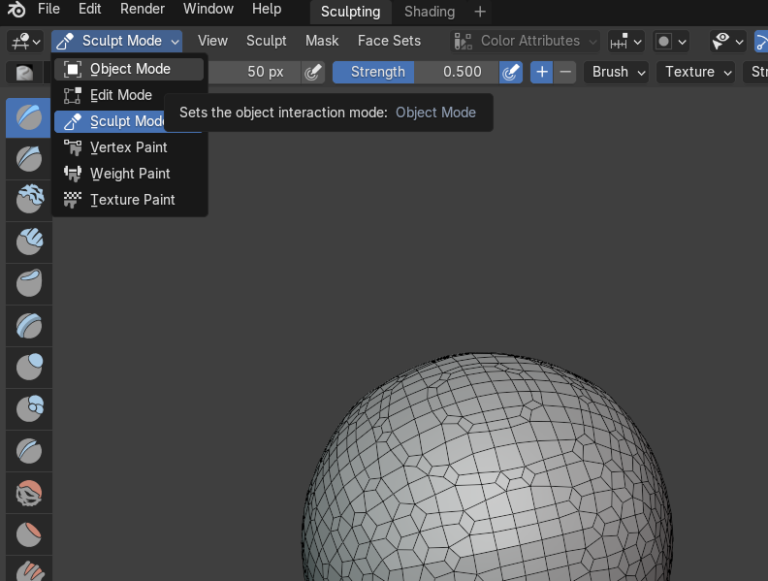Image resolution: width=768 pixels, height=581 pixels.
Task: Switch to the Sculpting workspace tab
Action: 351,12
